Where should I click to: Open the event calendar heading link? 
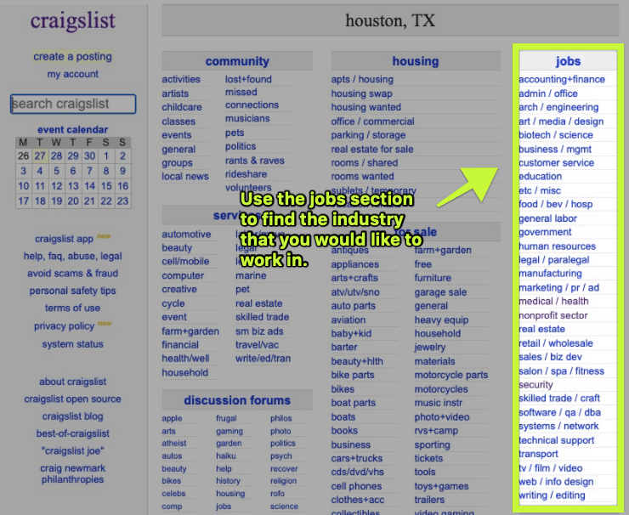tap(72, 129)
